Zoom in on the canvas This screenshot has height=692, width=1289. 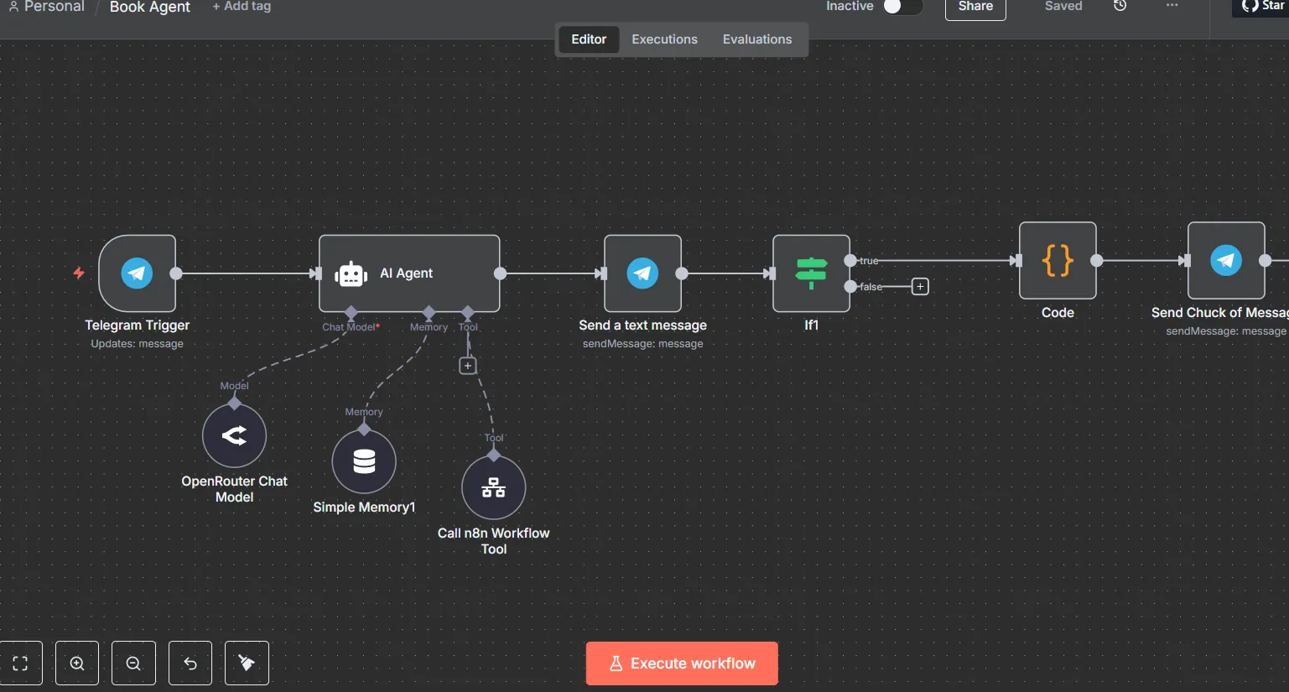(x=77, y=663)
